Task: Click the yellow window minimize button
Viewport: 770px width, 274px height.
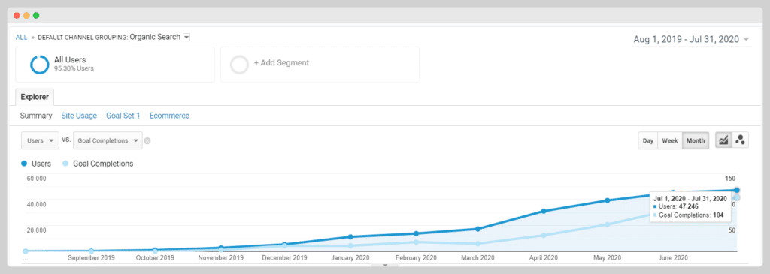Action: [26, 15]
